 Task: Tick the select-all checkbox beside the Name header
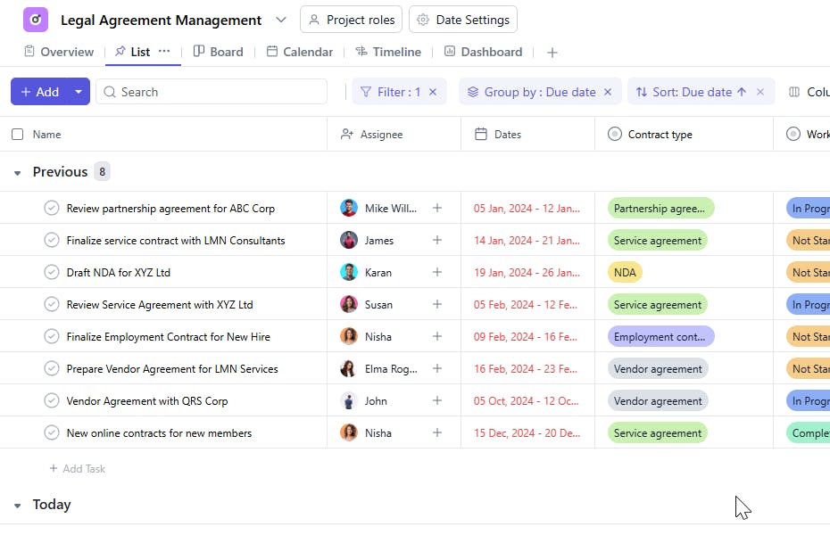pyautogui.click(x=18, y=135)
